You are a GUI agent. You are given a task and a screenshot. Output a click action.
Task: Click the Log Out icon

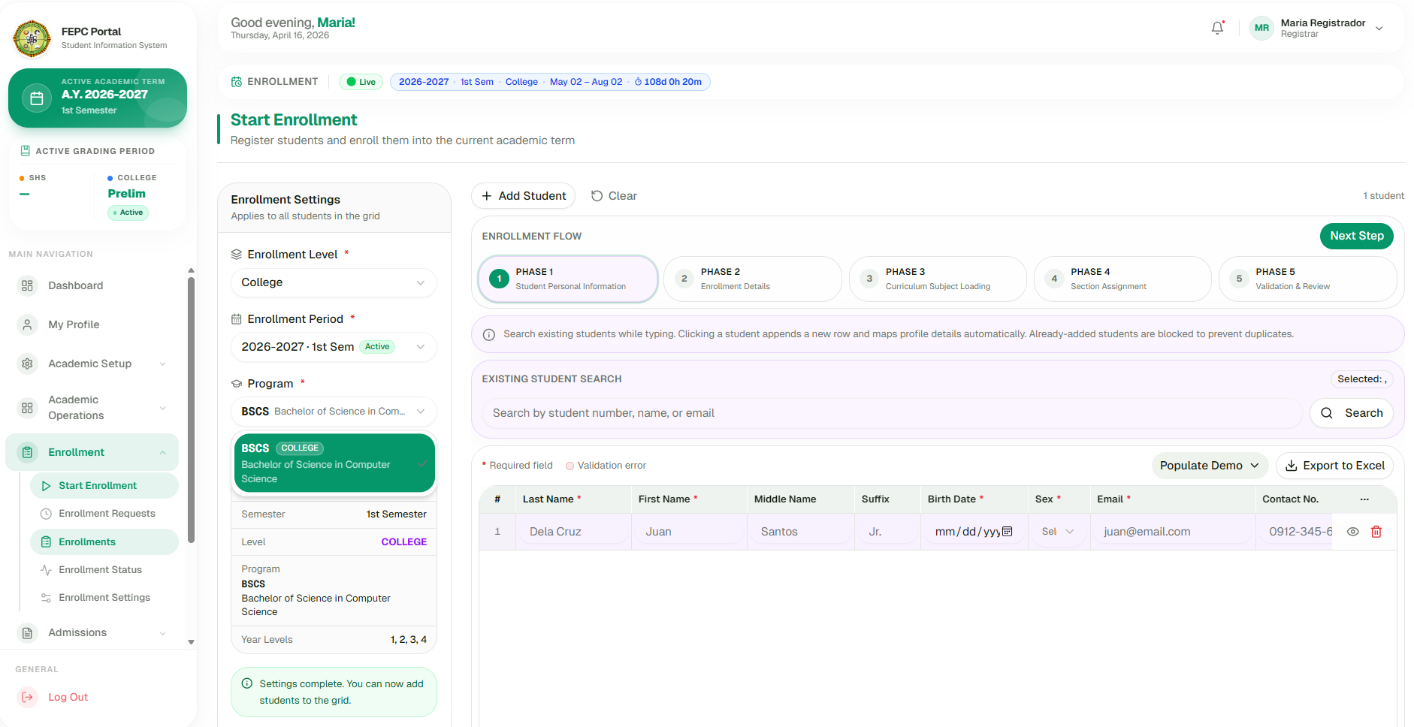pos(27,697)
